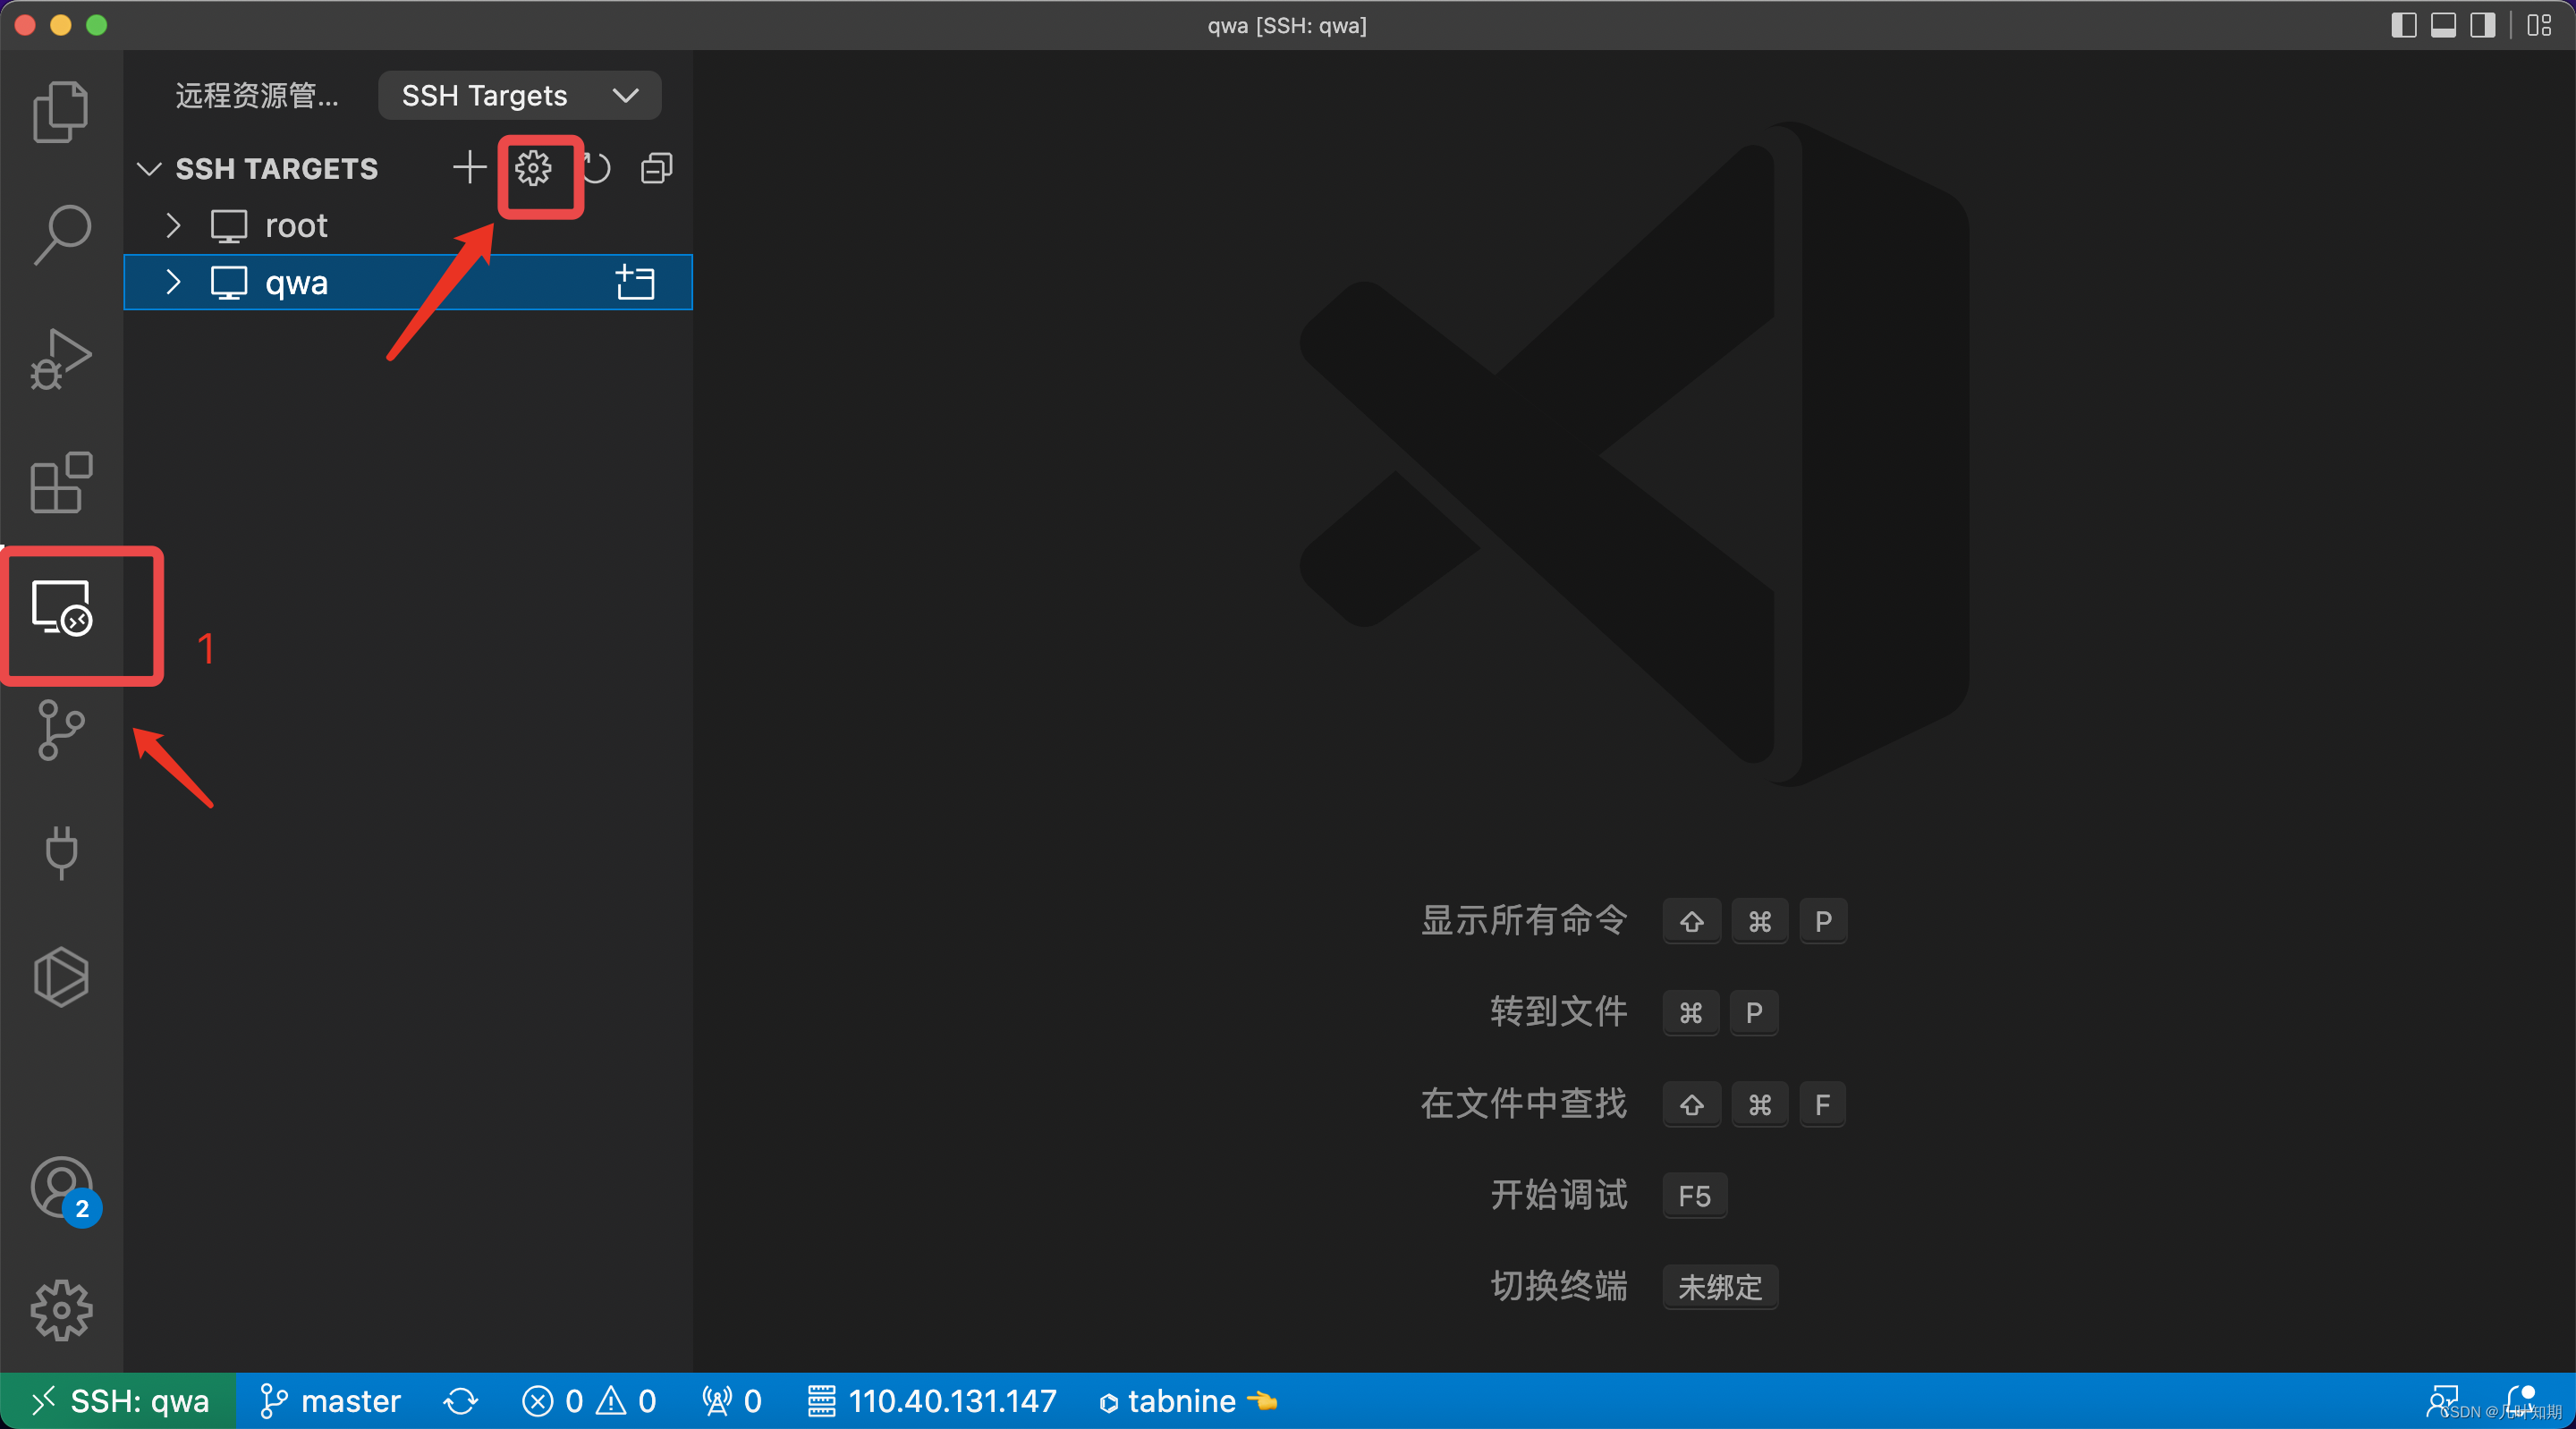This screenshot has width=2576, height=1429.
Task: Add new SSH target with plus icon
Action: [x=469, y=168]
